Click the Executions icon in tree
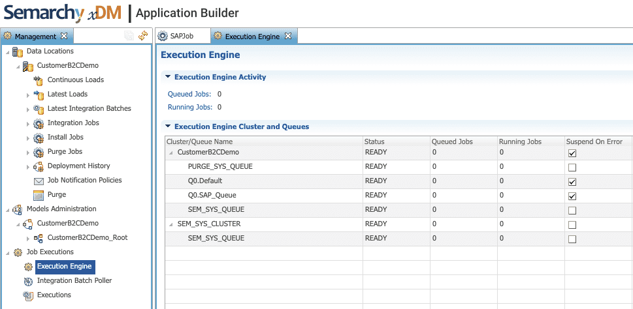 [28, 295]
